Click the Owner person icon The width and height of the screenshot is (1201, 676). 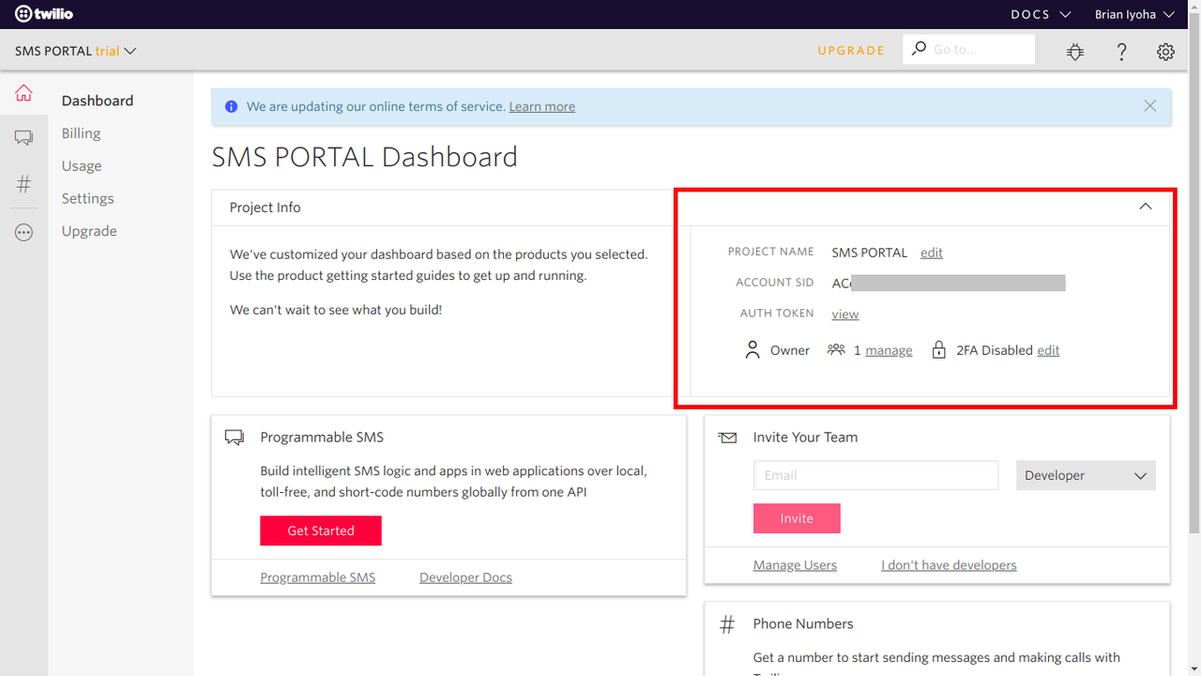coord(753,350)
